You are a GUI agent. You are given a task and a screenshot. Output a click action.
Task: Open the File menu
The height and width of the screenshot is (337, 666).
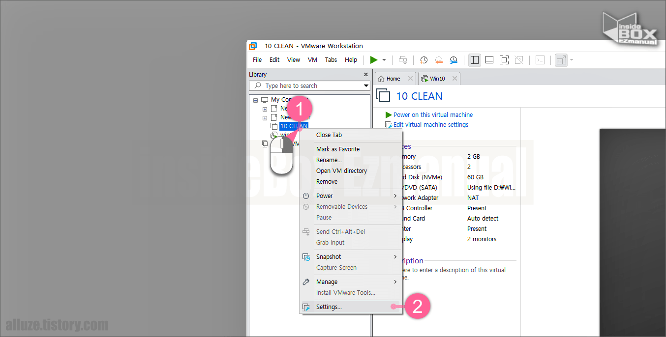coord(257,60)
